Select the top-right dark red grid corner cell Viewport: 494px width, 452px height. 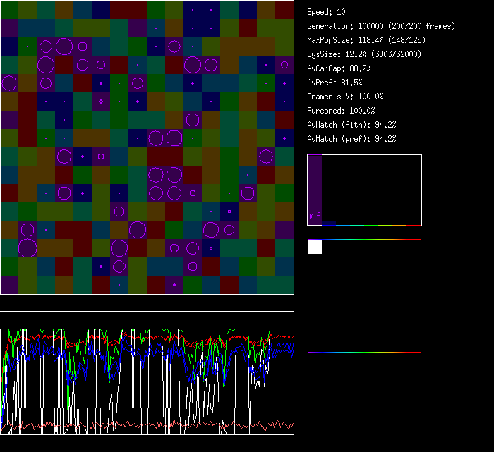point(284,10)
